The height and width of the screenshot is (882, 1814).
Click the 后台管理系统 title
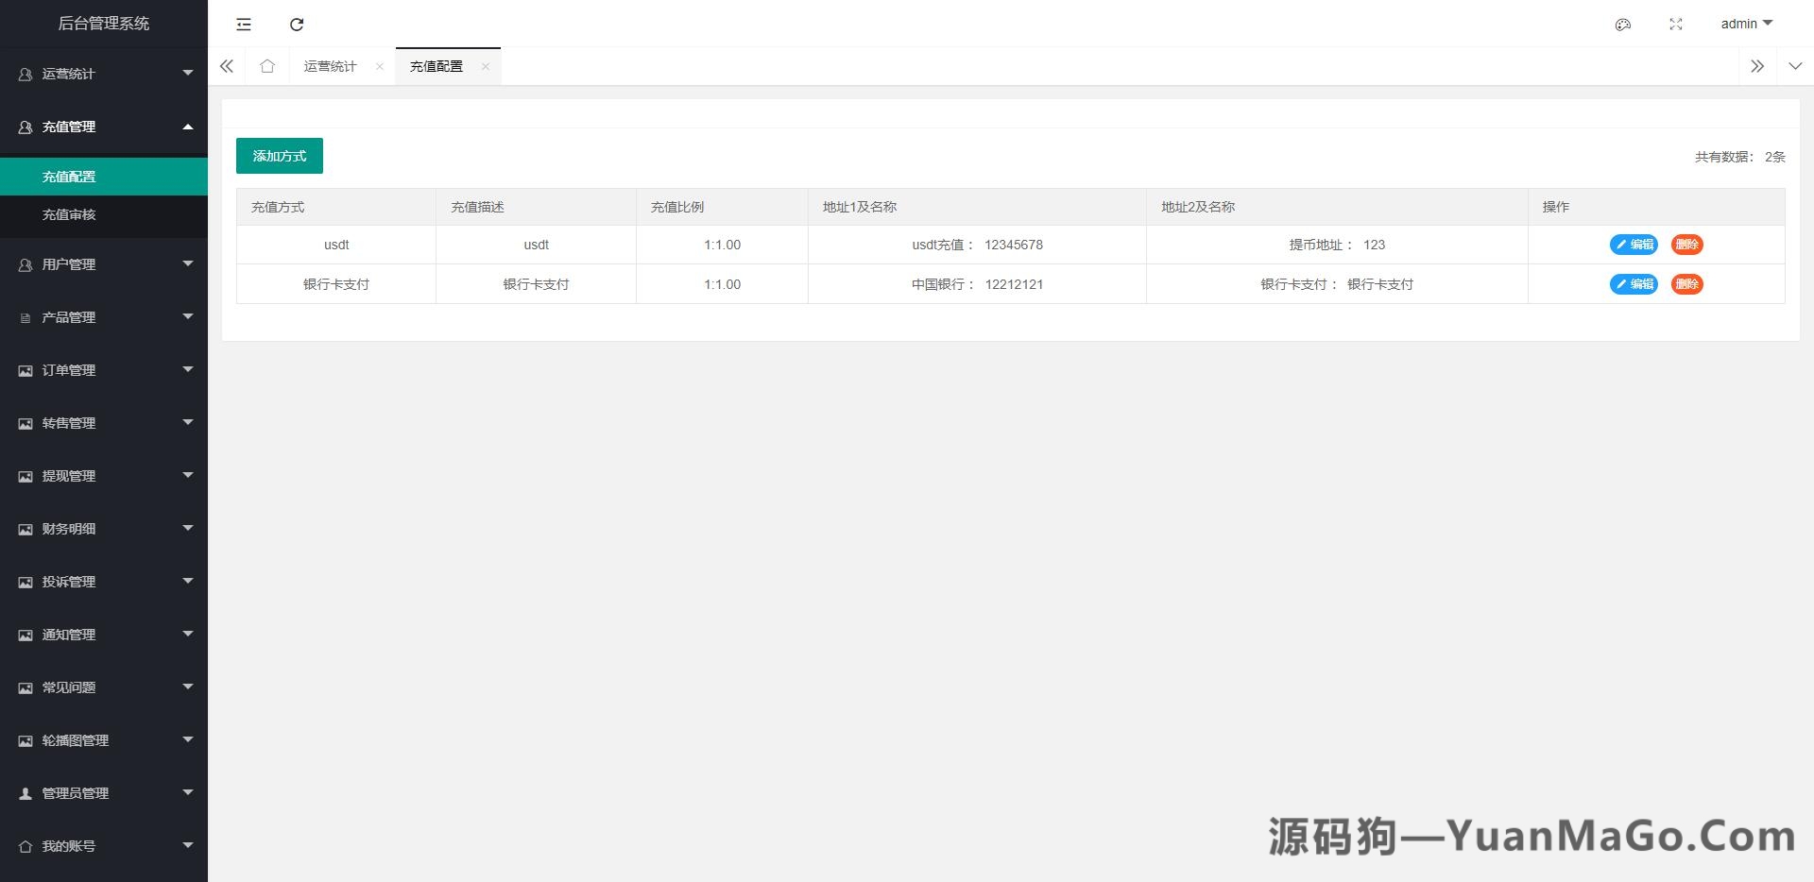(x=104, y=24)
